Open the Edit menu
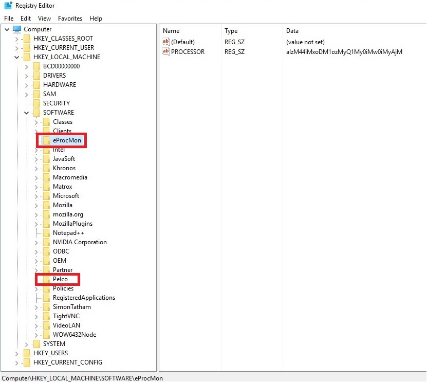427x382 pixels. [25, 19]
